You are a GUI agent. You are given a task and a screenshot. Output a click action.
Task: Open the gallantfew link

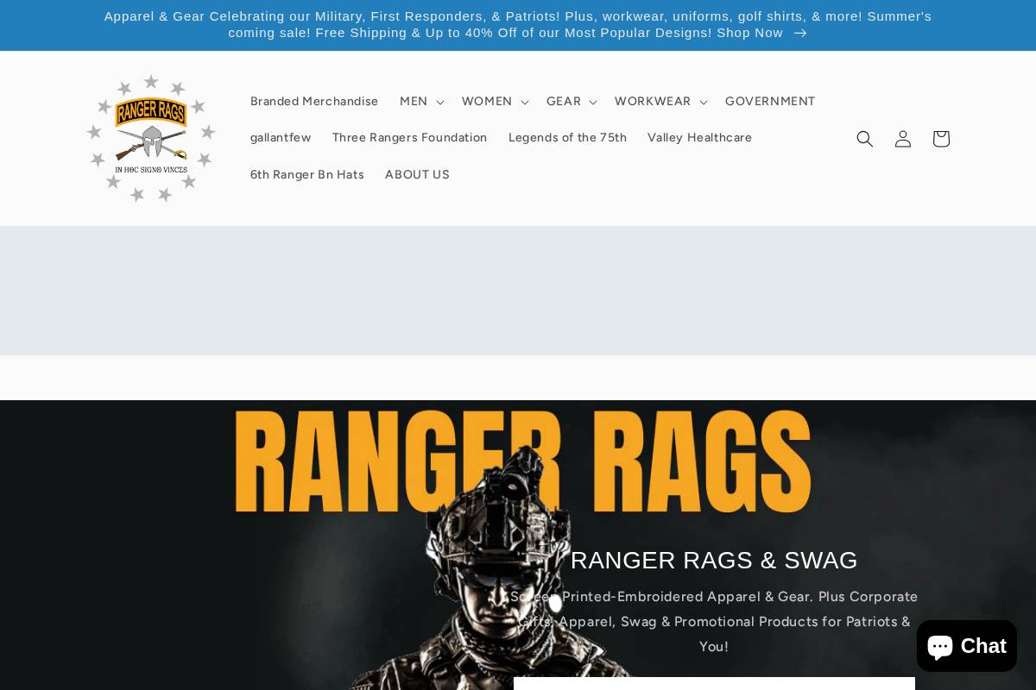281,137
